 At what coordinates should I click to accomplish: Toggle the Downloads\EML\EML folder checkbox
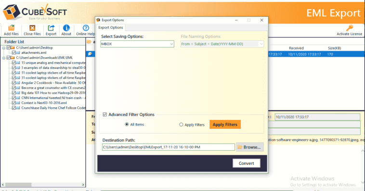(9, 57)
